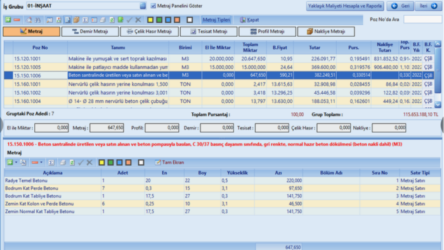Switch to the Metraj tab

[x=32, y=32]
